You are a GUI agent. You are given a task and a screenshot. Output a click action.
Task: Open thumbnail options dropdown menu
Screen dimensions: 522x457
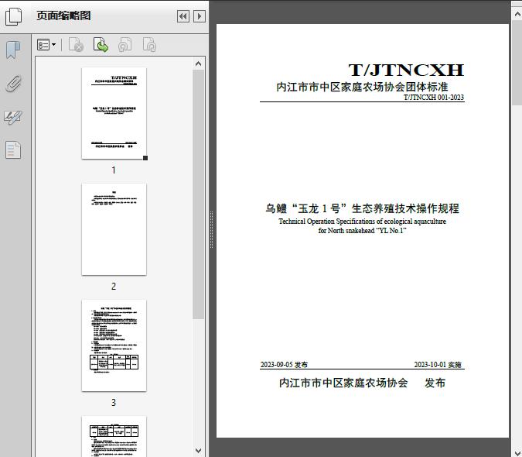(x=46, y=45)
